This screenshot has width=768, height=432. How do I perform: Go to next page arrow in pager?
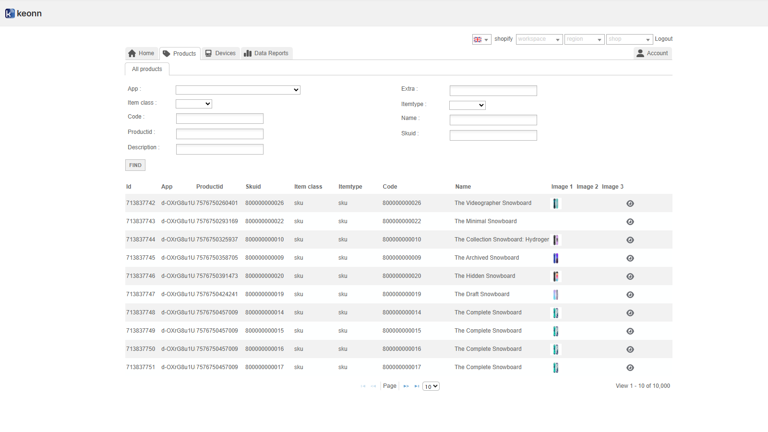tap(406, 386)
